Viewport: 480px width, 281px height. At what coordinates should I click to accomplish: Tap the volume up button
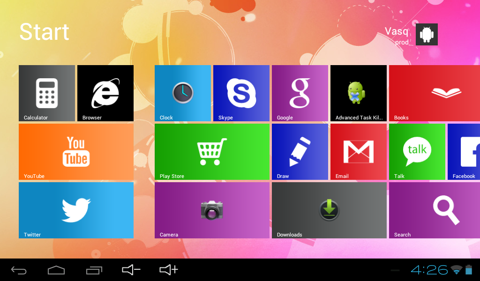pyautogui.click(x=169, y=270)
